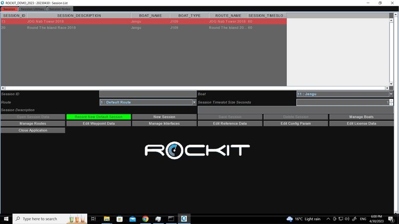The image size is (399, 224).
Task: Click the ENG language indicator
Action: point(363,219)
